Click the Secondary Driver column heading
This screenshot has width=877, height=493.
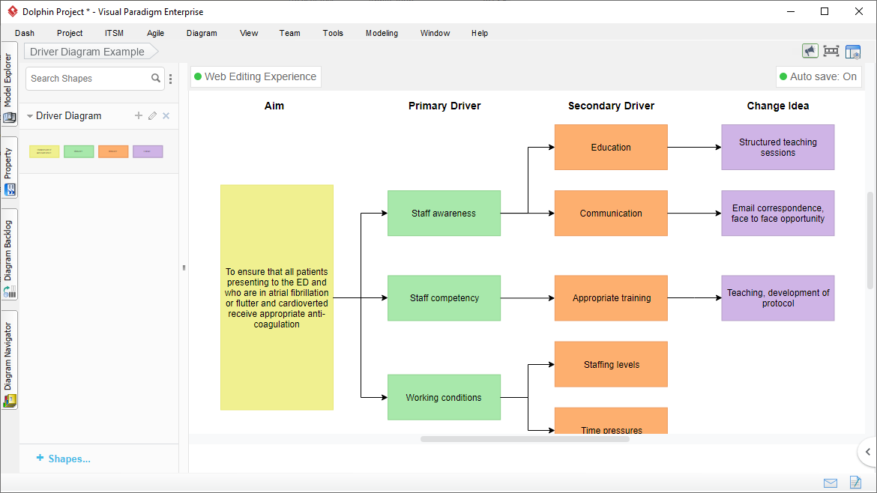(x=612, y=106)
